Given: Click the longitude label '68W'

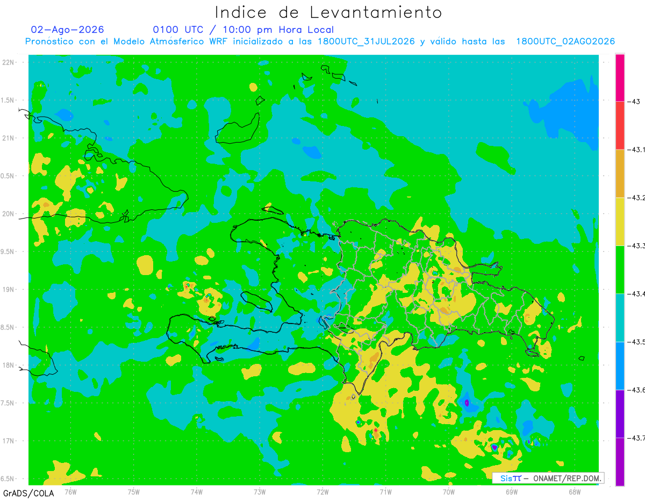Looking at the screenshot, I should 575,492.
